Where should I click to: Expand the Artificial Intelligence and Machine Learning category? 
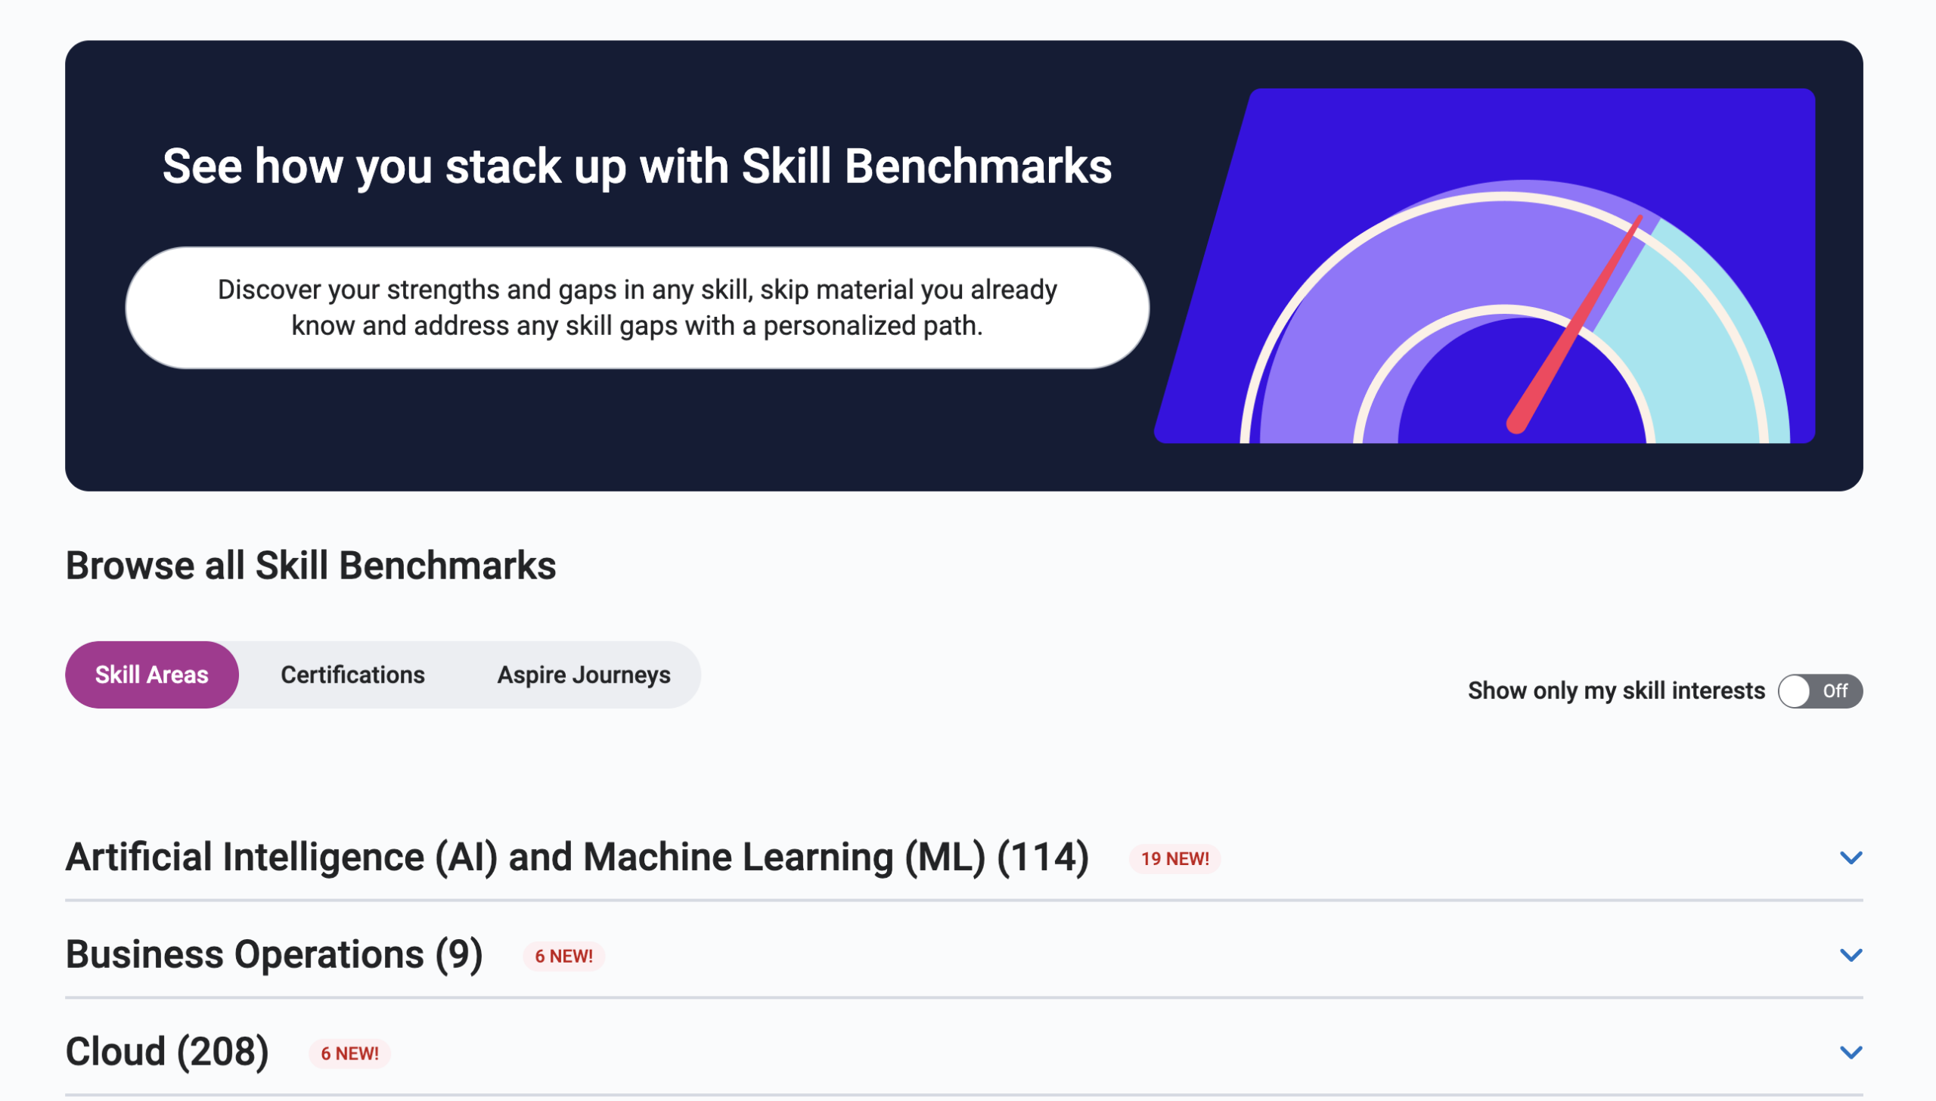coord(1851,857)
